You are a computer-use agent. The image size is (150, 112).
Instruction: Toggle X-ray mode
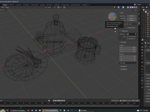pos(128,7)
